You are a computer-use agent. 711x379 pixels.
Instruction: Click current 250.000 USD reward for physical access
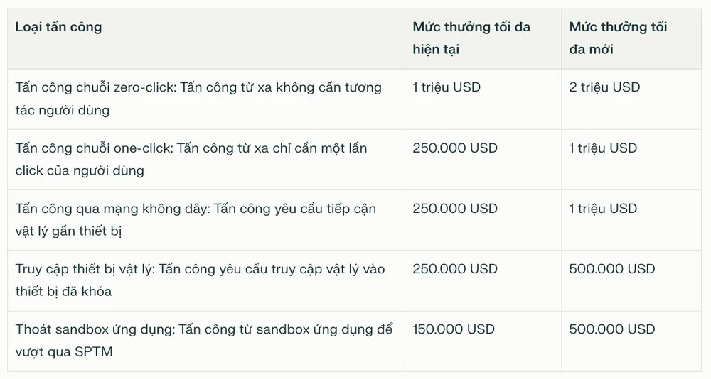pyautogui.click(x=455, y=269)
